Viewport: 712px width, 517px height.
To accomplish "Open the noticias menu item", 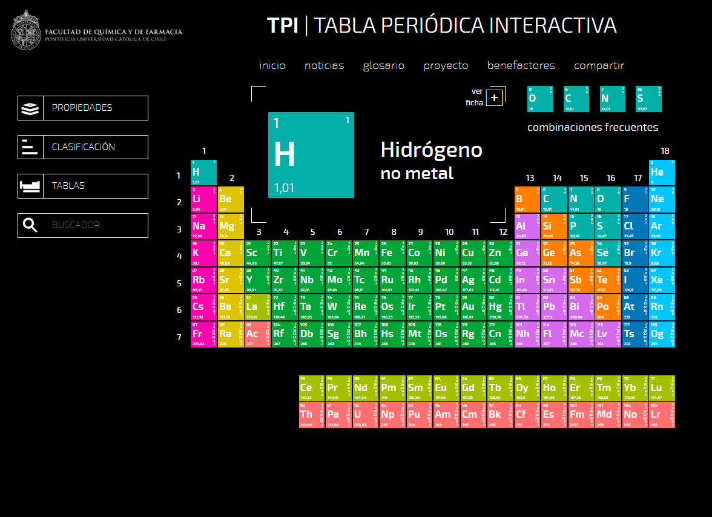I will click(324, 65).
